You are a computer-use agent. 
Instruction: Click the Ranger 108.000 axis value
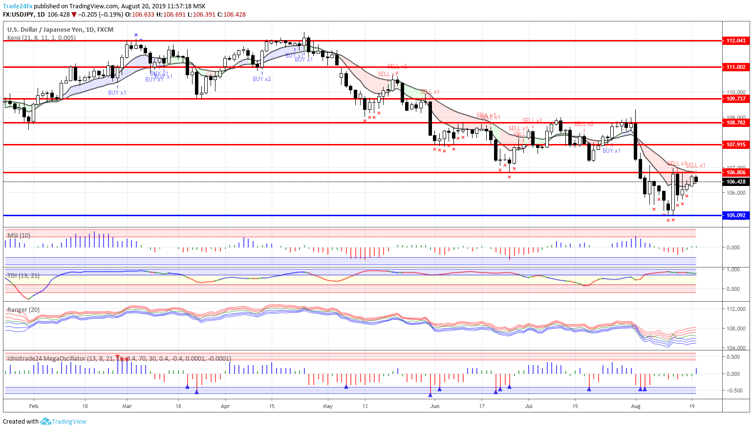(x=736, y=328)
